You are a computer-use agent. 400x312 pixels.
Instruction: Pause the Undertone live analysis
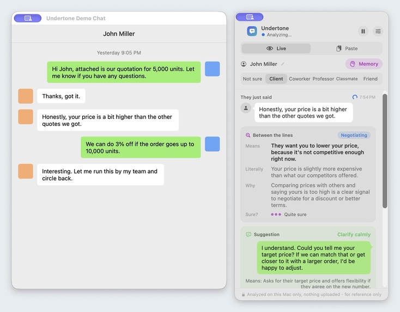coord(363,32)
